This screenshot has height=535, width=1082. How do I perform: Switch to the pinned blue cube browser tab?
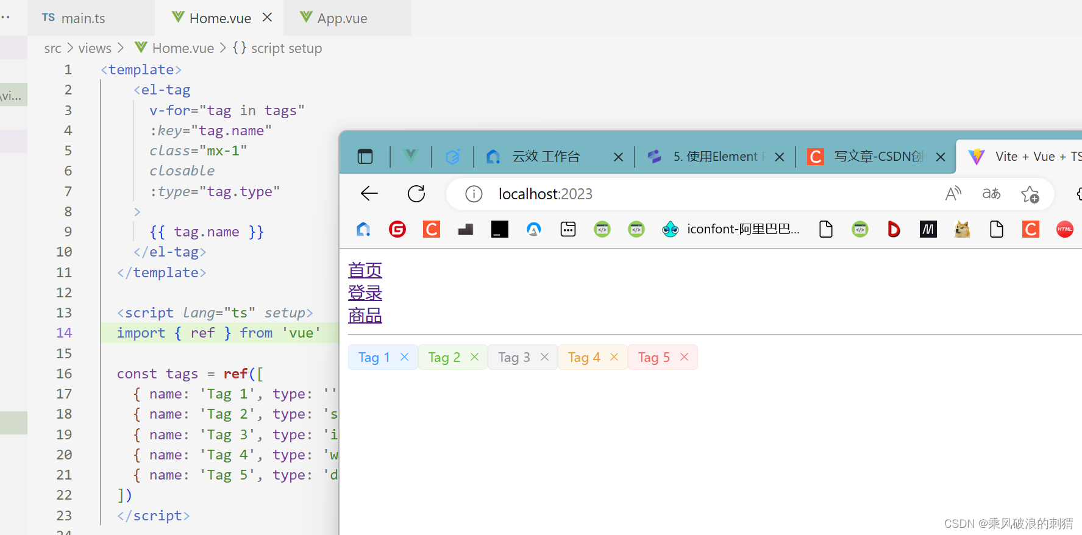pyautogui.click(x=452, y=157)
